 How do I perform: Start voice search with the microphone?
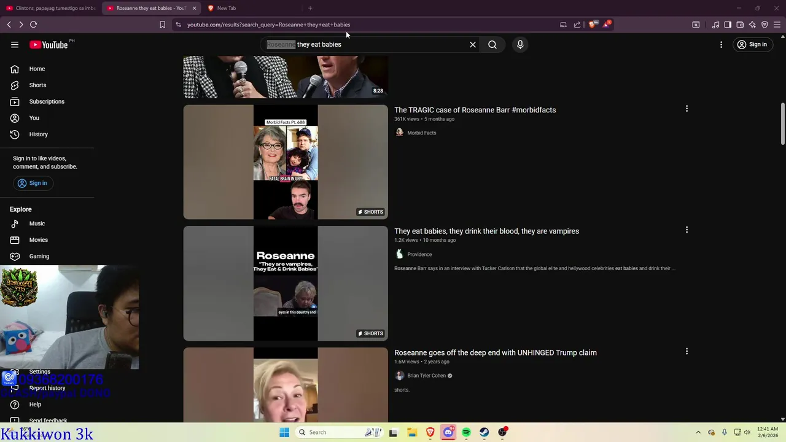(520, 44)
